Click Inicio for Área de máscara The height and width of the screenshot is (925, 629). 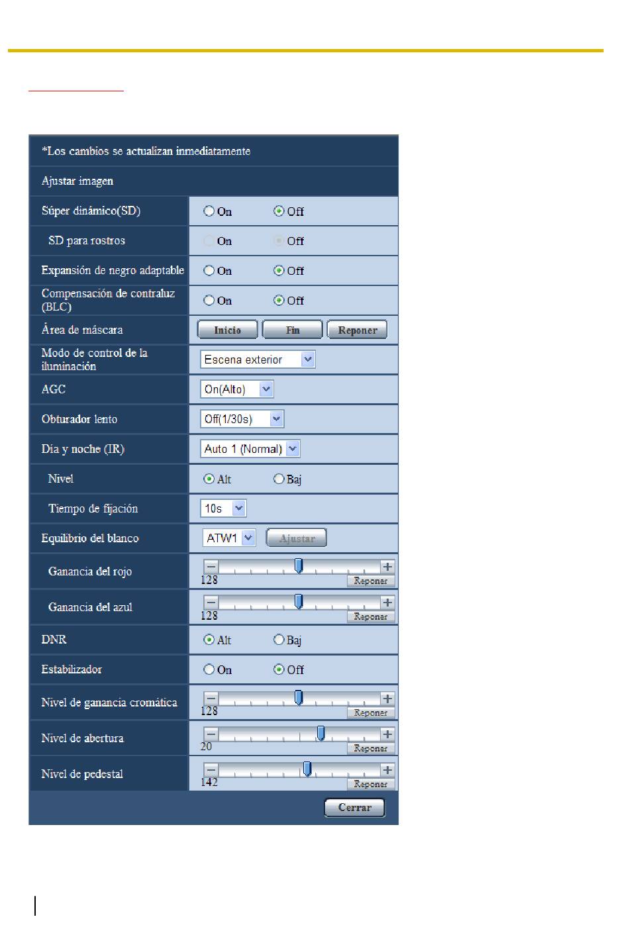point(228,330)
